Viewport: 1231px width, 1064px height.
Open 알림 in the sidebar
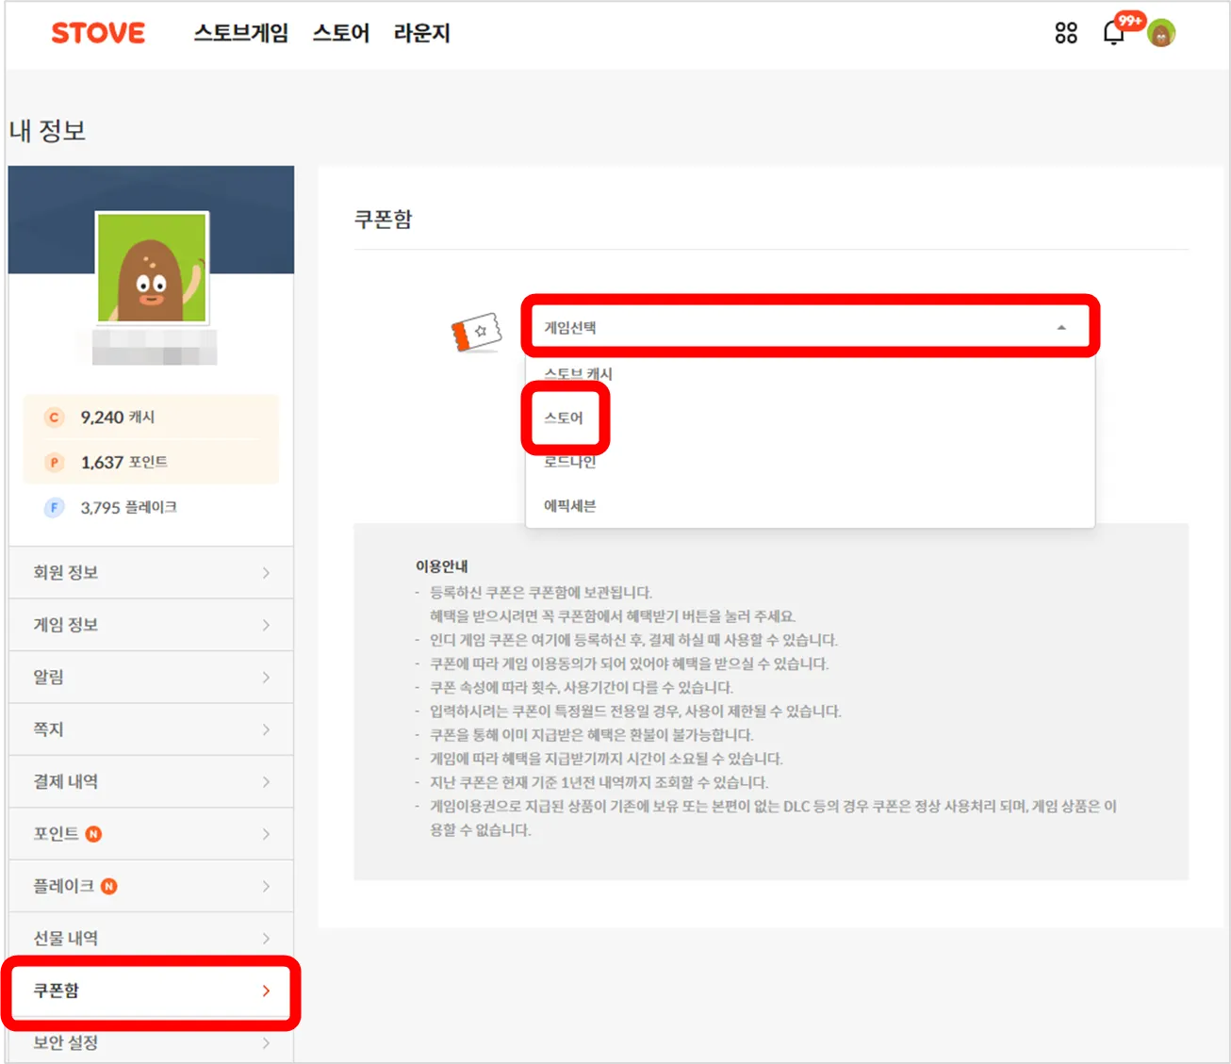[x=151, y=678]
